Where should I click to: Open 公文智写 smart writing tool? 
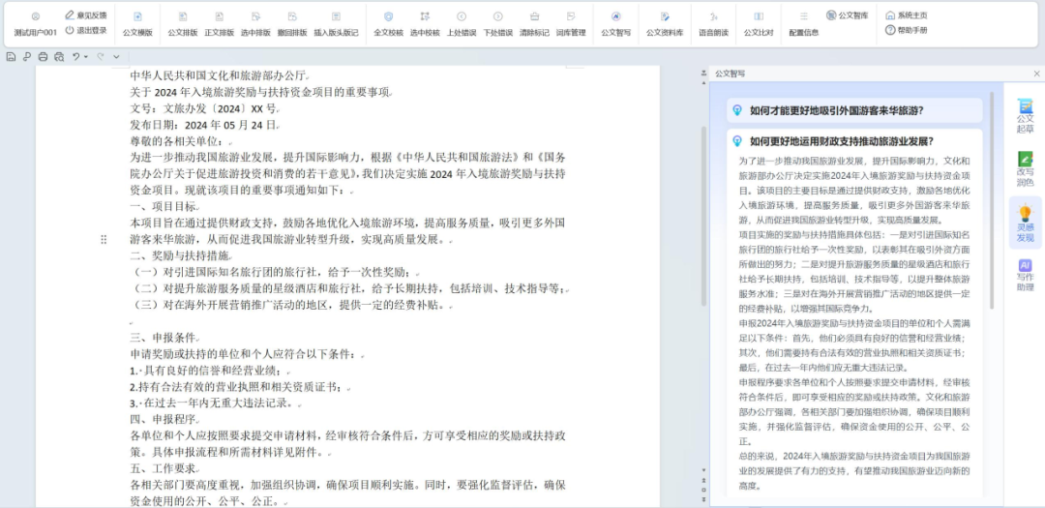[x=615, y=24]
